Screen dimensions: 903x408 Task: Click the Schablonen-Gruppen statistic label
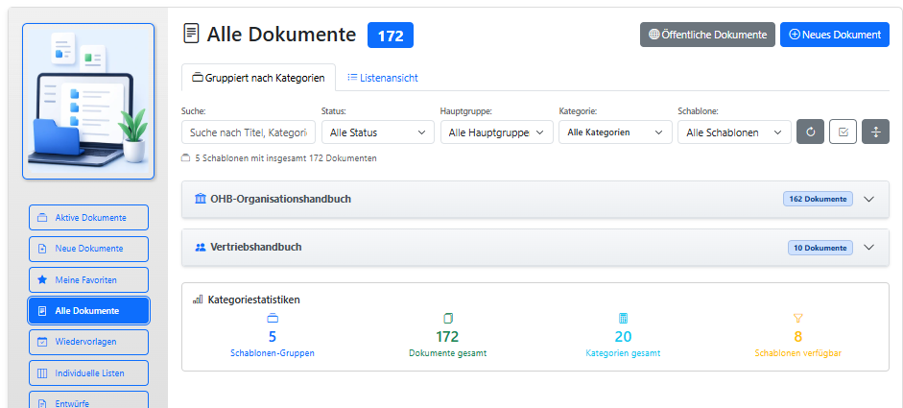(273, 353)
